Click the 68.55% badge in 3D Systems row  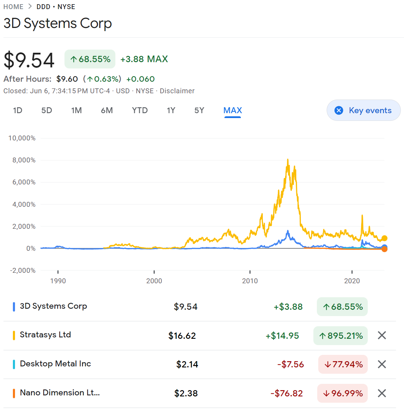[342, 307]
